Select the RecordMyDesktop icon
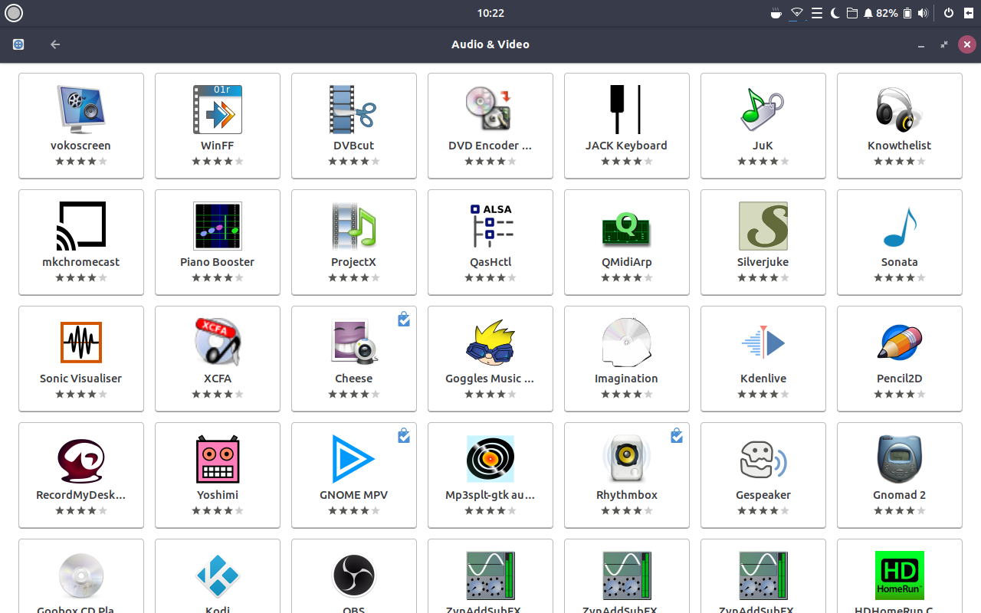This screenshot has width=981, height=613. click(x=81, y=459)
